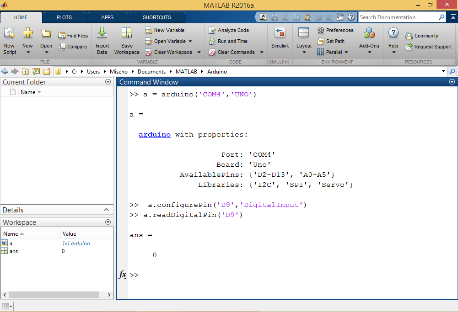Expand the Clear Workspace dropdown arrow

[x=199, y=52]
